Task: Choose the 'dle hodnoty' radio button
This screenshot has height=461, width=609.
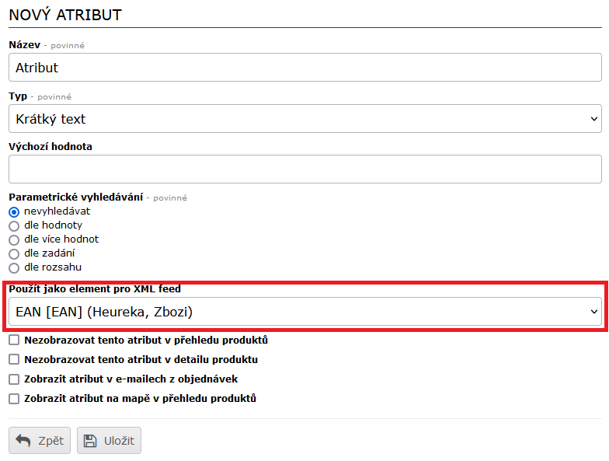Action: [x=14, y=225]
